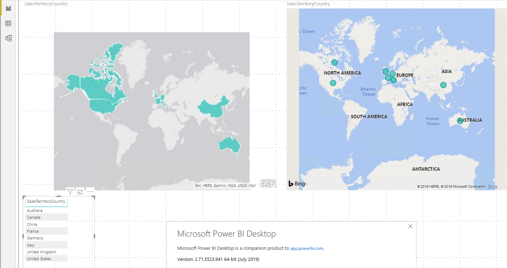Click the Focus mode icon above the table
Viewport: 507px width, 268px height.
coord(80,192)
